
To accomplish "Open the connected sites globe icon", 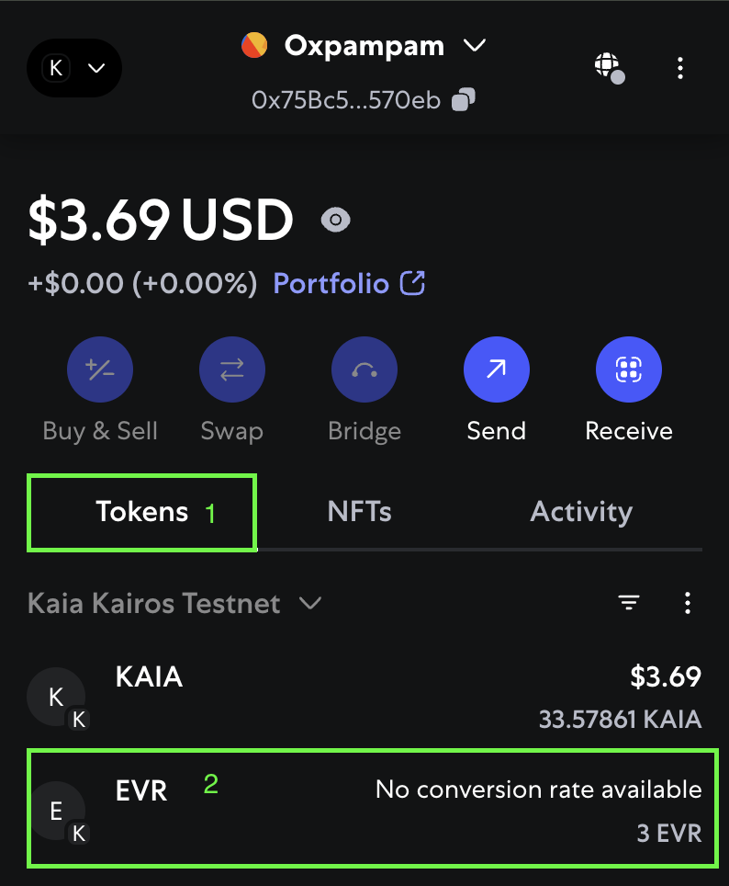I will point(610,68).
